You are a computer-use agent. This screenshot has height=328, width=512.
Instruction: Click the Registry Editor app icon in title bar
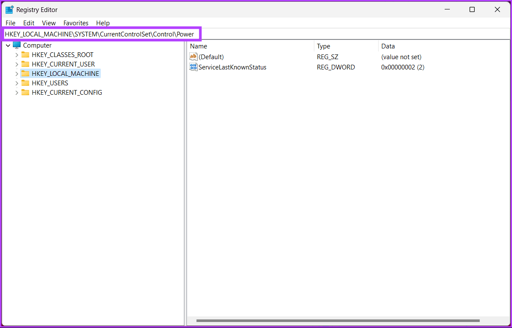[9, 10]
